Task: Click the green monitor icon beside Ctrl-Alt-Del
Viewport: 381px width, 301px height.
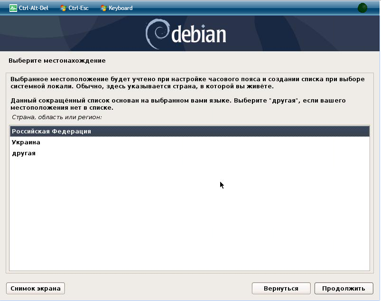Action: [13, 8]
